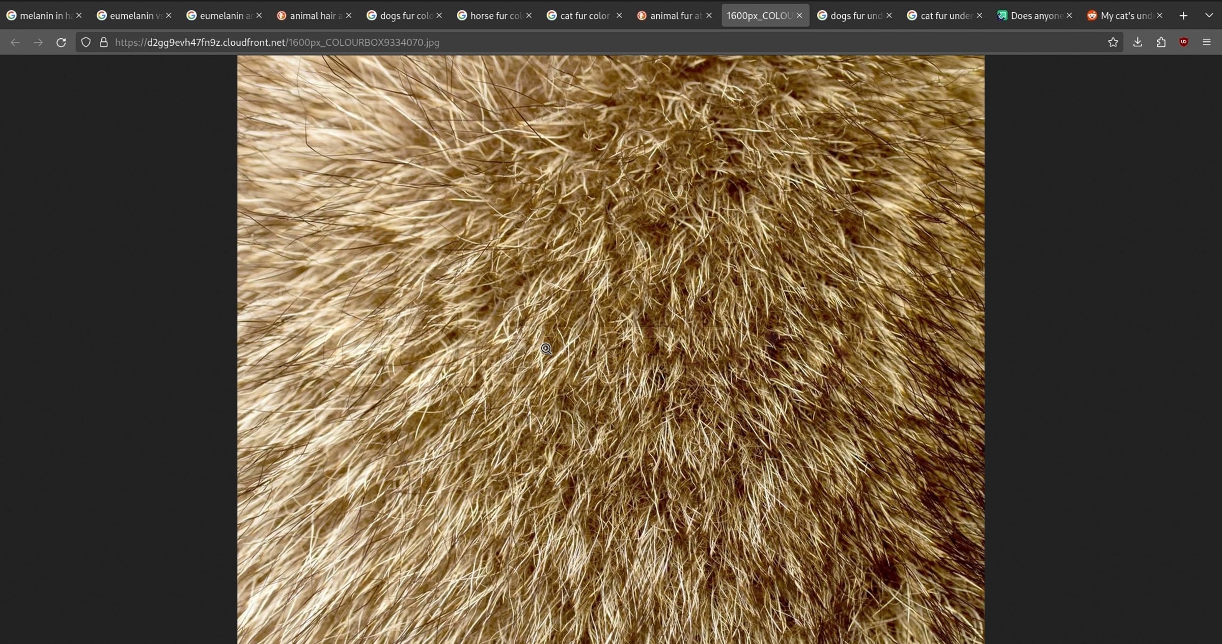Open the extensions puzzle menu

(1161, 43)
